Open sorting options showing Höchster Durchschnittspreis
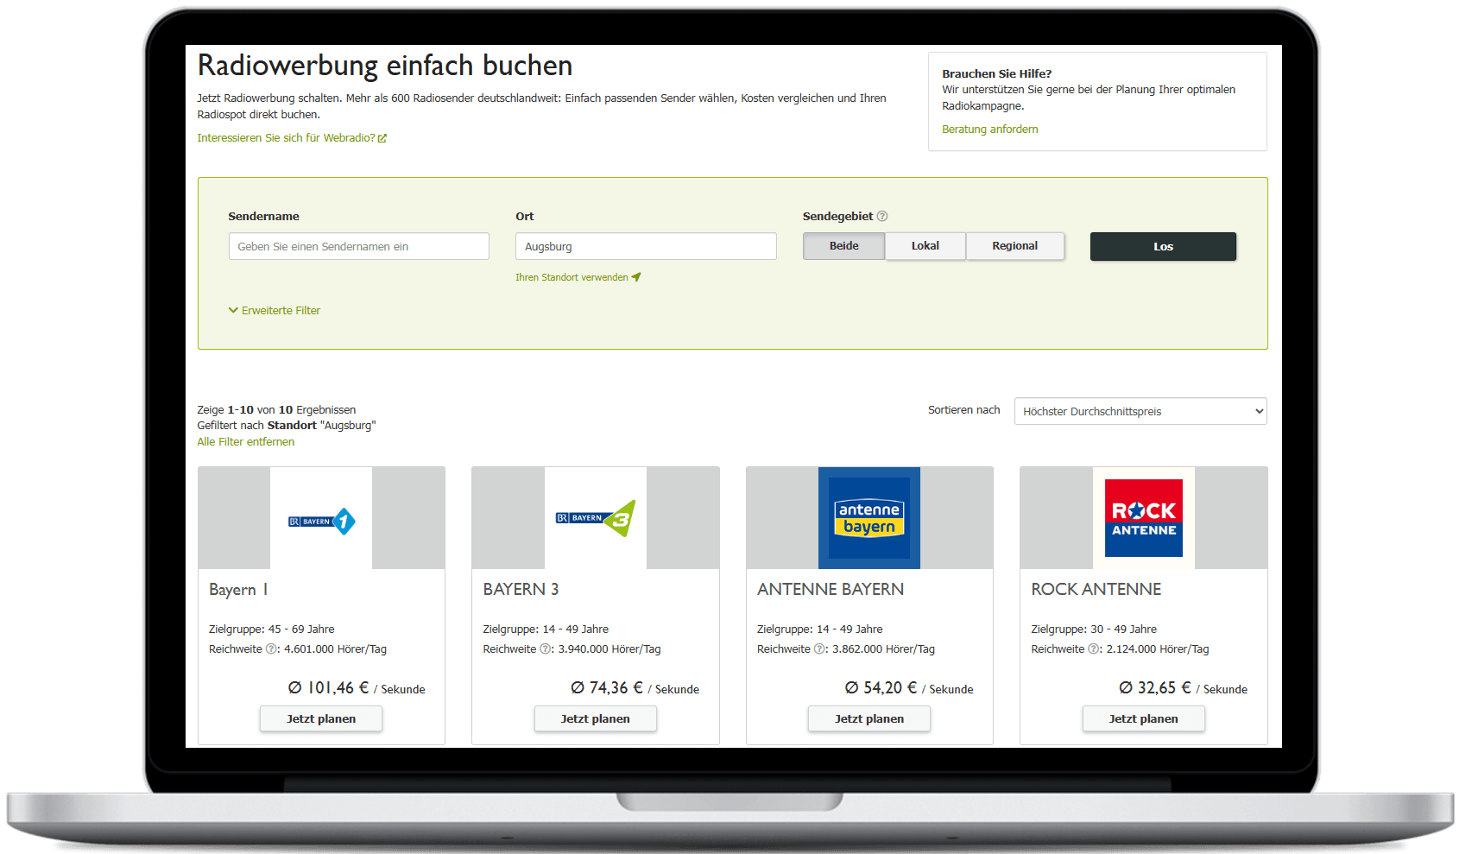 [x=1140, y=411]
